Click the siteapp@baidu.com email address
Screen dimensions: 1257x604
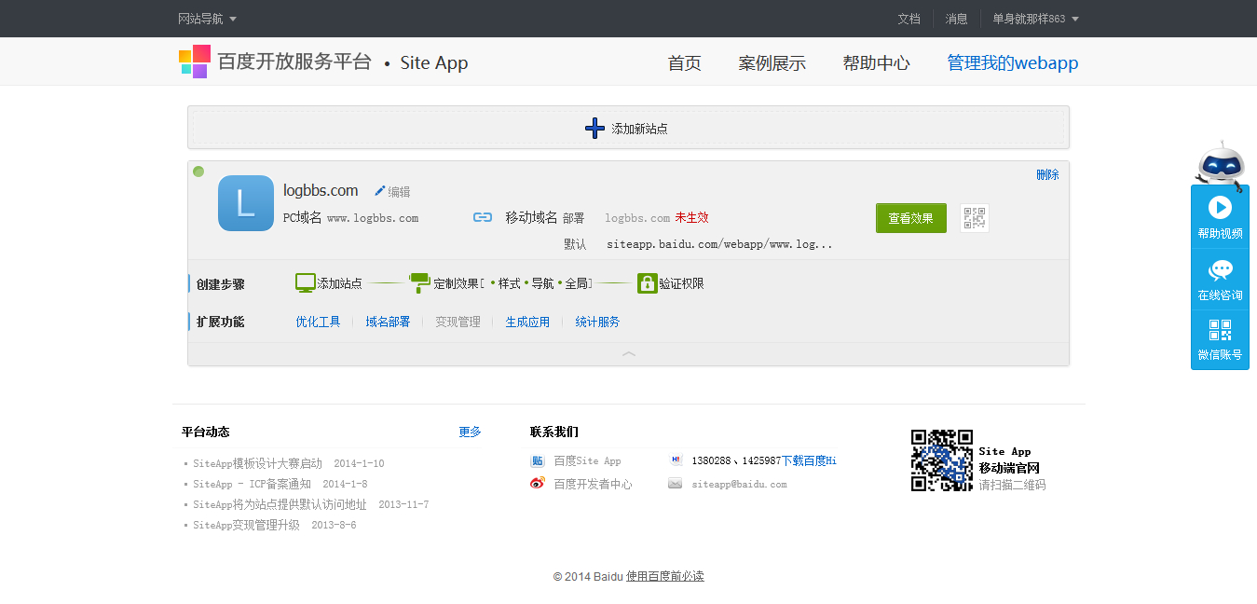tap(739, 484)
